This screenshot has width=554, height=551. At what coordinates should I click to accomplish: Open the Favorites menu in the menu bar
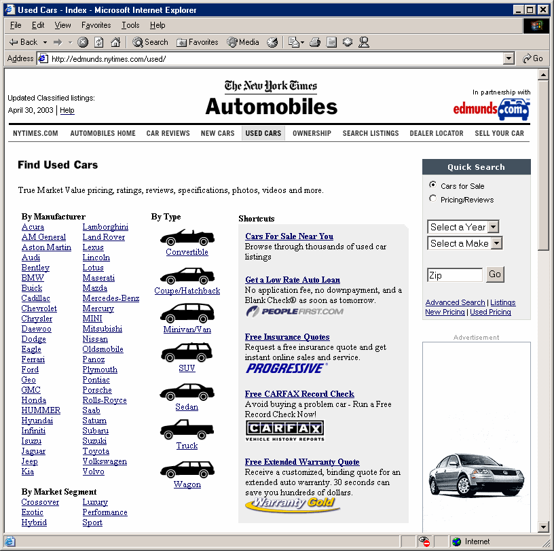pyautogui.click(x=96, y=25)
